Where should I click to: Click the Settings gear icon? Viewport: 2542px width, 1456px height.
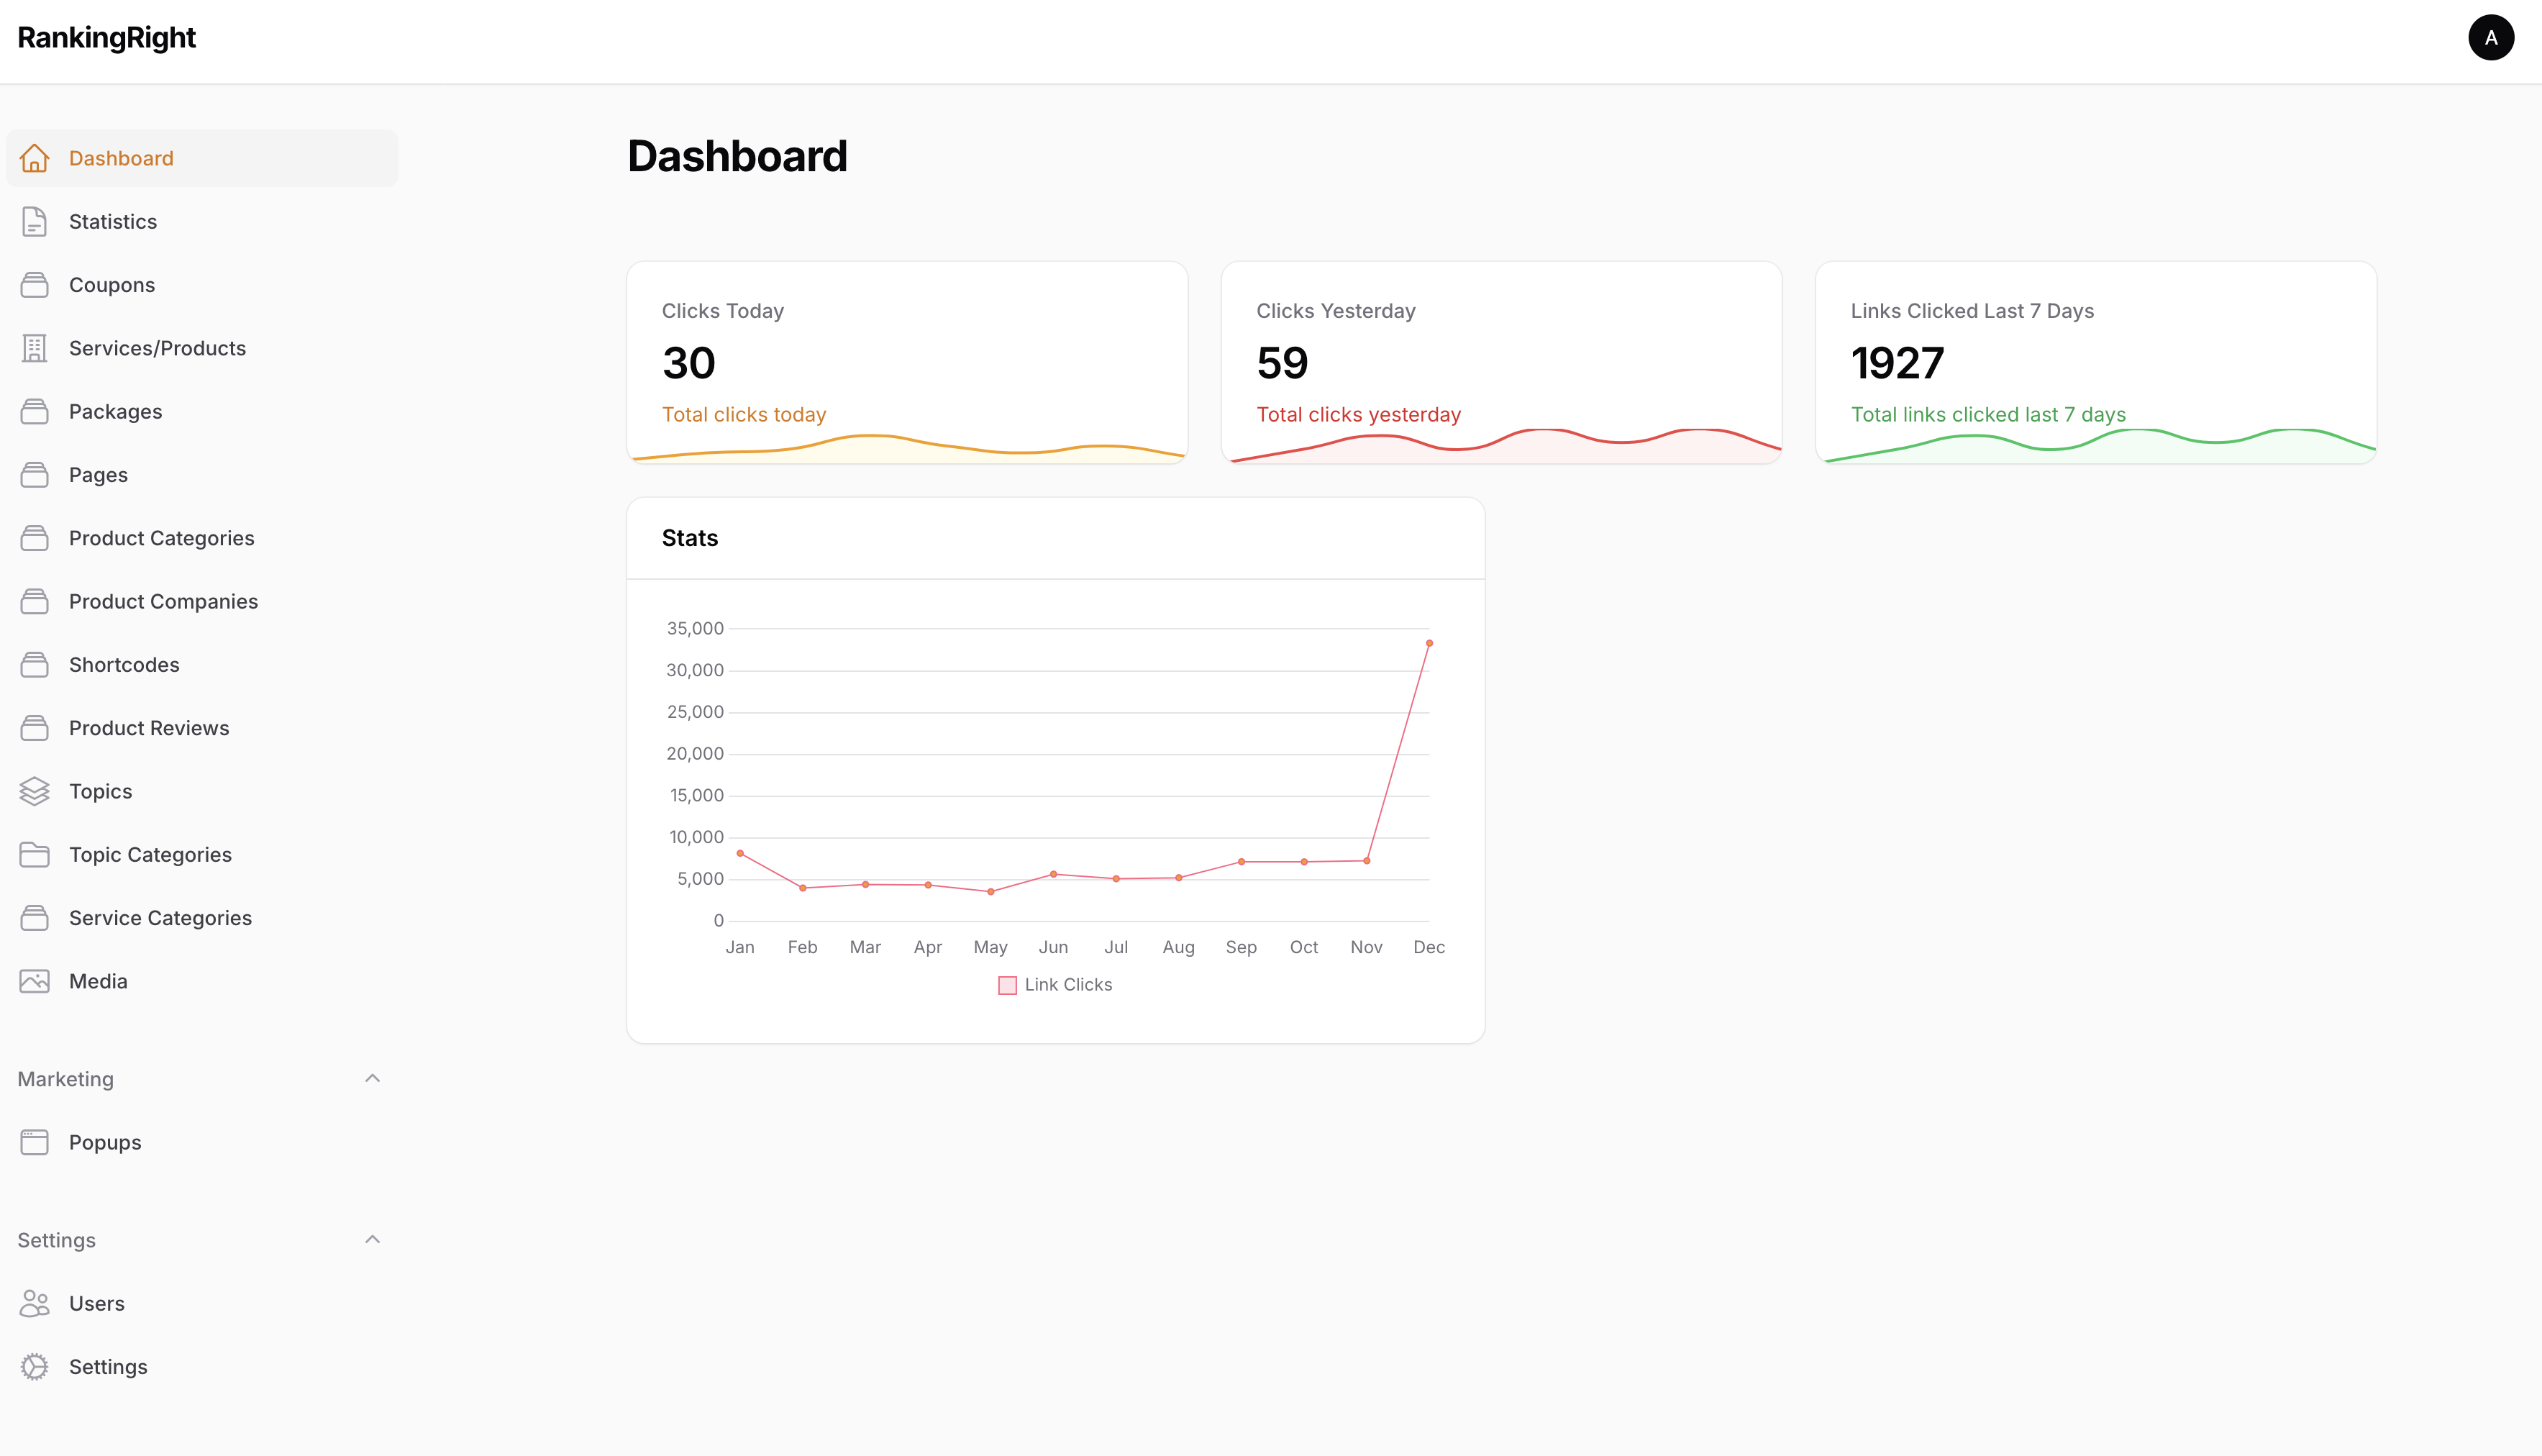click(35, 1366)
